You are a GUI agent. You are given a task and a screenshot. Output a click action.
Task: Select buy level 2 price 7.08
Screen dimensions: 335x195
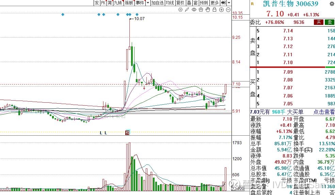(x=288, y=80)
